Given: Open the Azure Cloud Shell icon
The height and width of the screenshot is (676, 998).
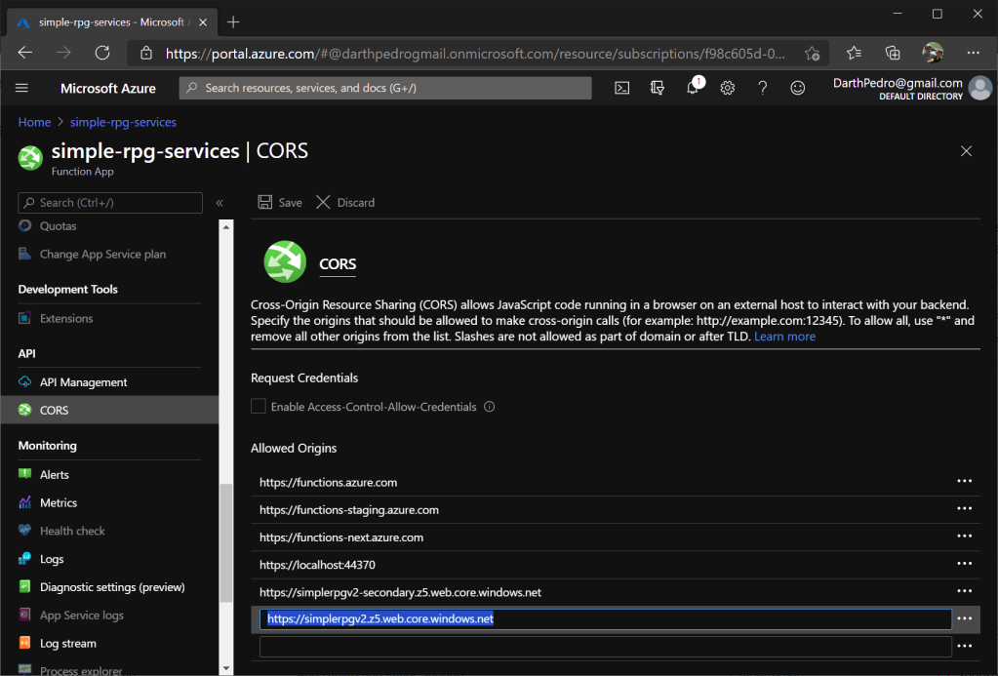Looking at the screenshot, I should click(x=621, y=88).
